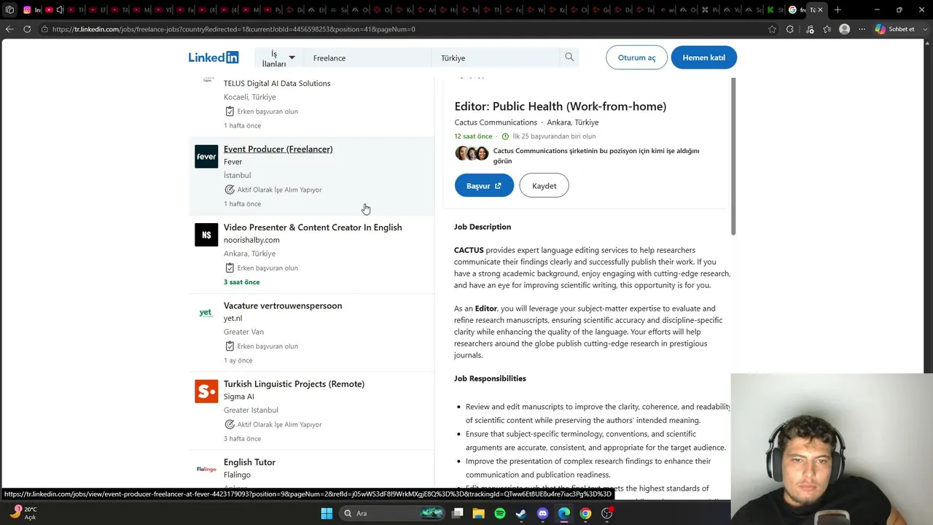The height and width of the screenshot is (525, 933).
Task: Click the LinkedIn logo
Action: point(214,58)
